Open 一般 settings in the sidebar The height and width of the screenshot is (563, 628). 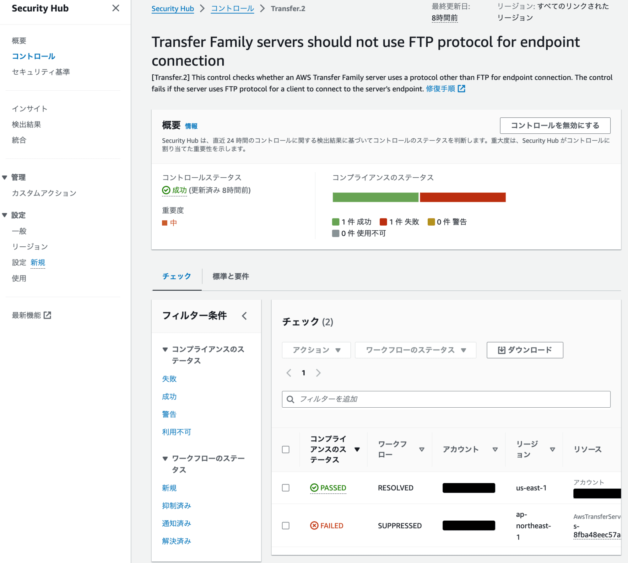pos(19,231)
